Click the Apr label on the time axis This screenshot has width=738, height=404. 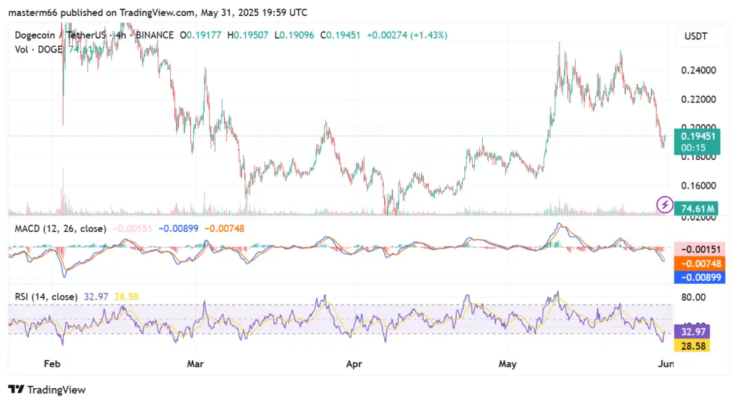(x=353, y=364)
